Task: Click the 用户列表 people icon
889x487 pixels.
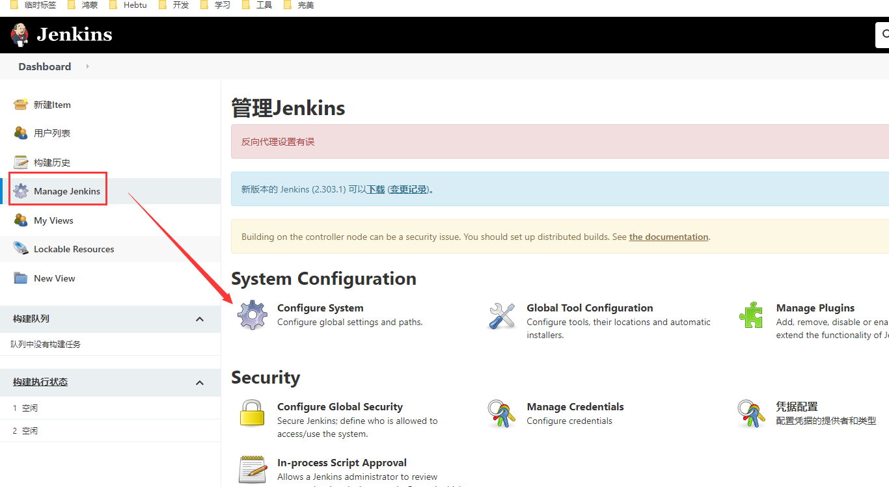Action: pyautogui.click(x=21, y=133)
